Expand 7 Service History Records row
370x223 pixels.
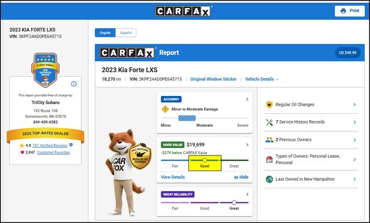tap(310, 122)
